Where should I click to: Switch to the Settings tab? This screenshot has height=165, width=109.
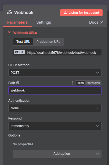click(x=44, y=22)
